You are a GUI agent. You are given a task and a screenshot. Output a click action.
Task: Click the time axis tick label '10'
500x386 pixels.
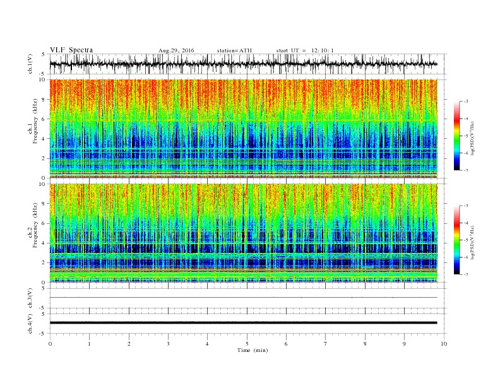click(x=444, y=344)
